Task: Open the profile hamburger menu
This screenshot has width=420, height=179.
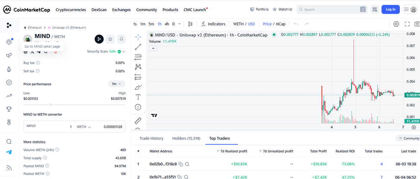Action: click(x=406, y=9)
